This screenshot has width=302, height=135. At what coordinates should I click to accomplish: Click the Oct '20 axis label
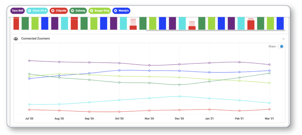pyautogui.click(x=119, y=119)
